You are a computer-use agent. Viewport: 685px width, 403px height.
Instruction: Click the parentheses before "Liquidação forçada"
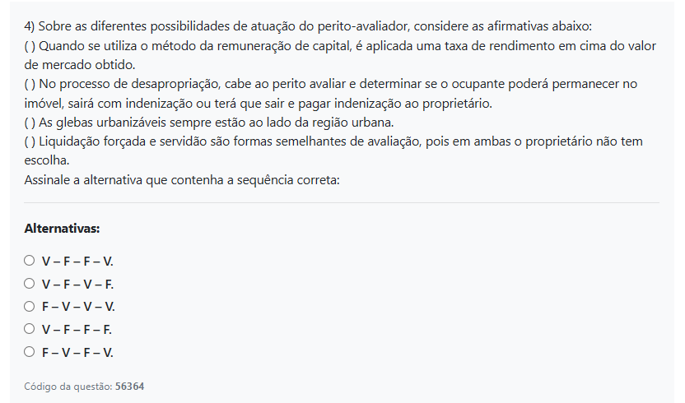click(30, 142)
